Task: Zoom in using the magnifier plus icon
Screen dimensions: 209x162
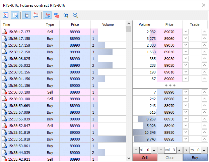Action: point(66,15)
